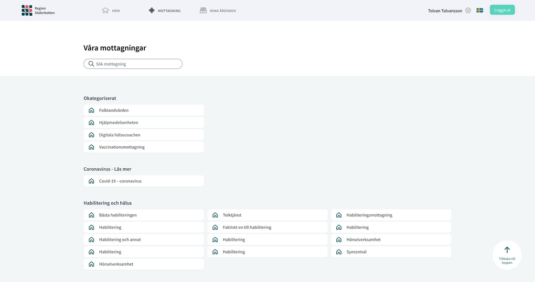Open the MOTTAGNING menu item
Image resolution: width=535 pixels, height=282 pixels.
point(165,11)
